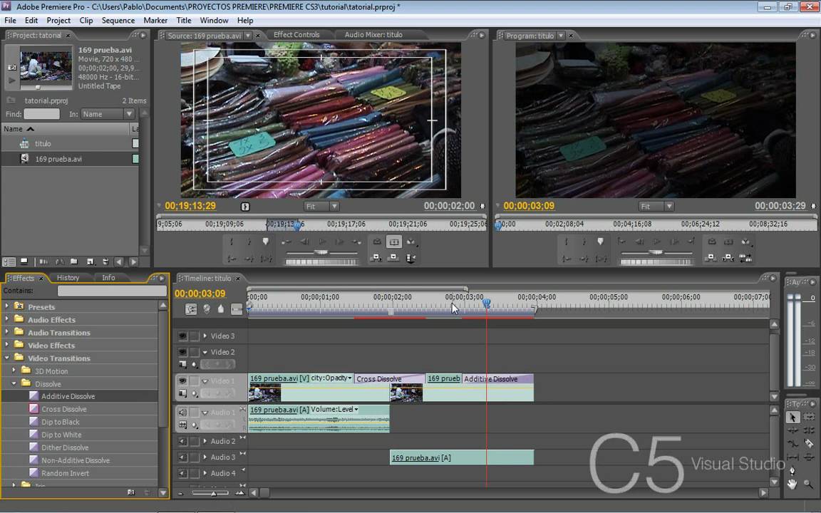821x513 pixels.
Task: Click the Overlay button in Source monitor
Action: [x=393, y=257]
